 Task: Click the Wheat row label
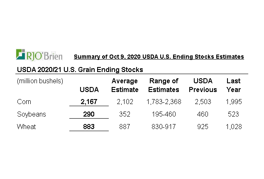tap(25, 127)
